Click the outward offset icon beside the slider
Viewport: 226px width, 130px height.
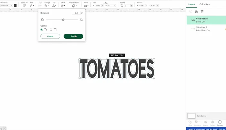[81, 20]
